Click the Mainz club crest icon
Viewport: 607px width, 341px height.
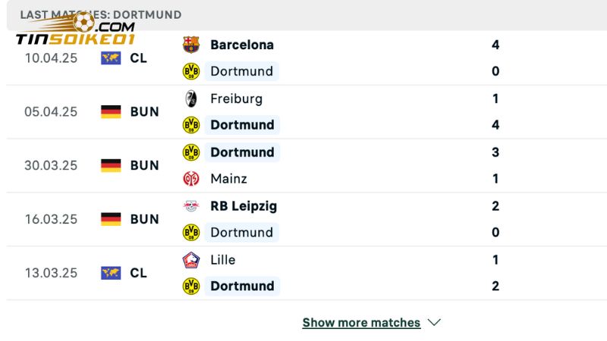(x=191, y=179)
